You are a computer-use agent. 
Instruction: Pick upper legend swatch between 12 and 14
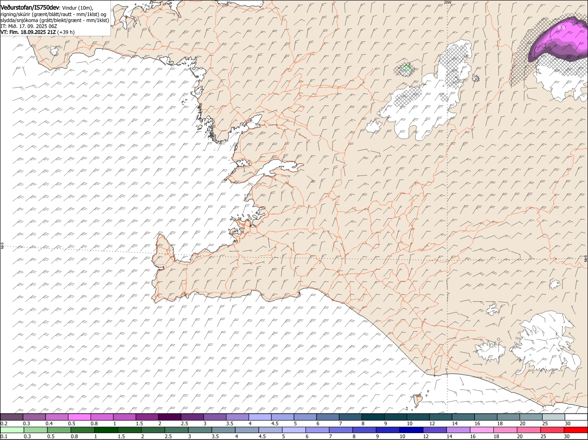[441, 417]
